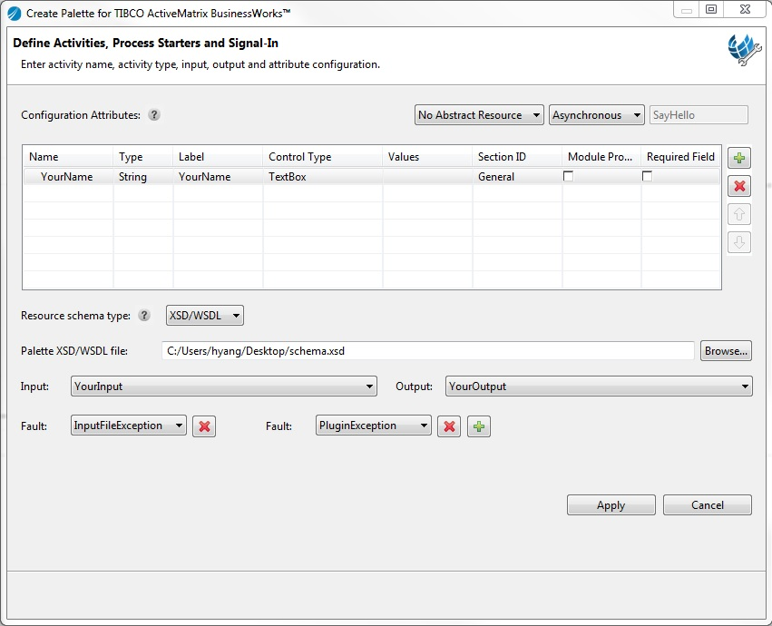Click the TIBCO icon in title bar
This screenshot has height=626, width=772.
tap(15, 14)
